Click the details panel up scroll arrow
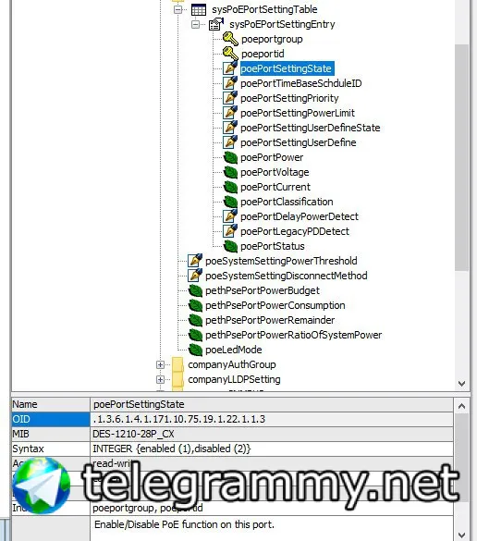This screenshot has height=541, width=477. (x=462, y=406)
